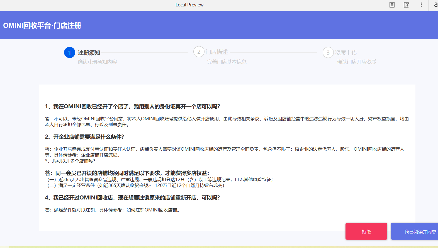Click question 4 heading about 注销原来的店铺
This screenshot has width=438, height=248.
(132, 198)
